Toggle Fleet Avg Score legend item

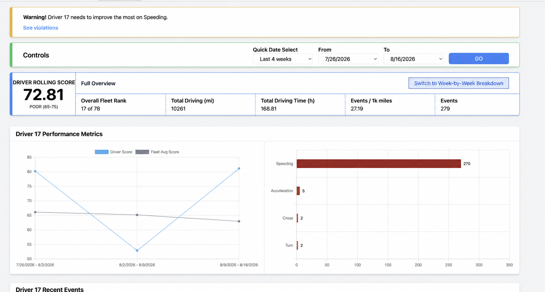click(x=157, y=152)
